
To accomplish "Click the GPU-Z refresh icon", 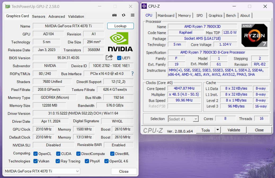I will 124,15.
